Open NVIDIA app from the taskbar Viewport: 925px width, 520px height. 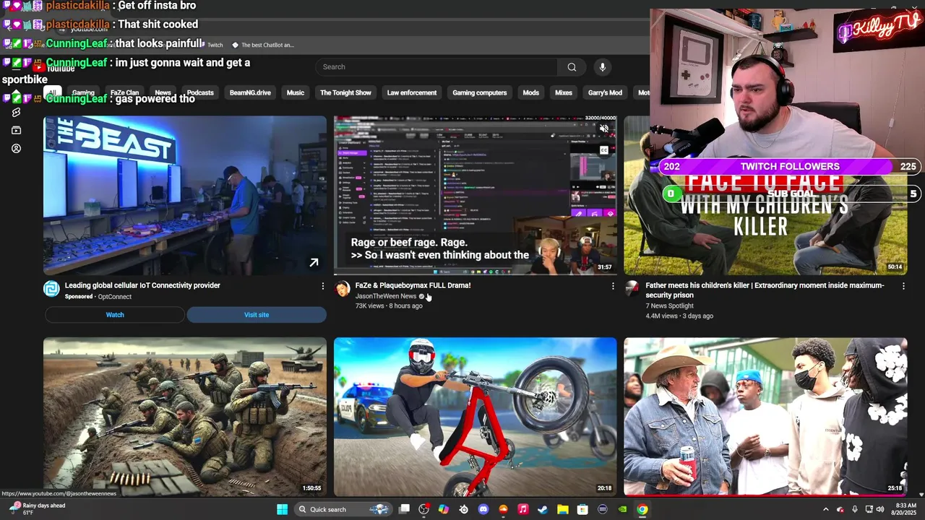click(622, 509)
